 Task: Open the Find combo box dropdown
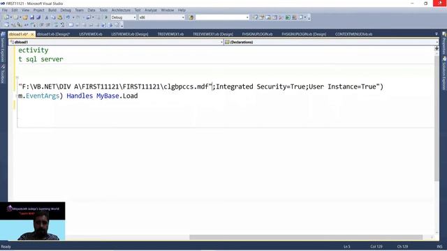click(247, 17)
